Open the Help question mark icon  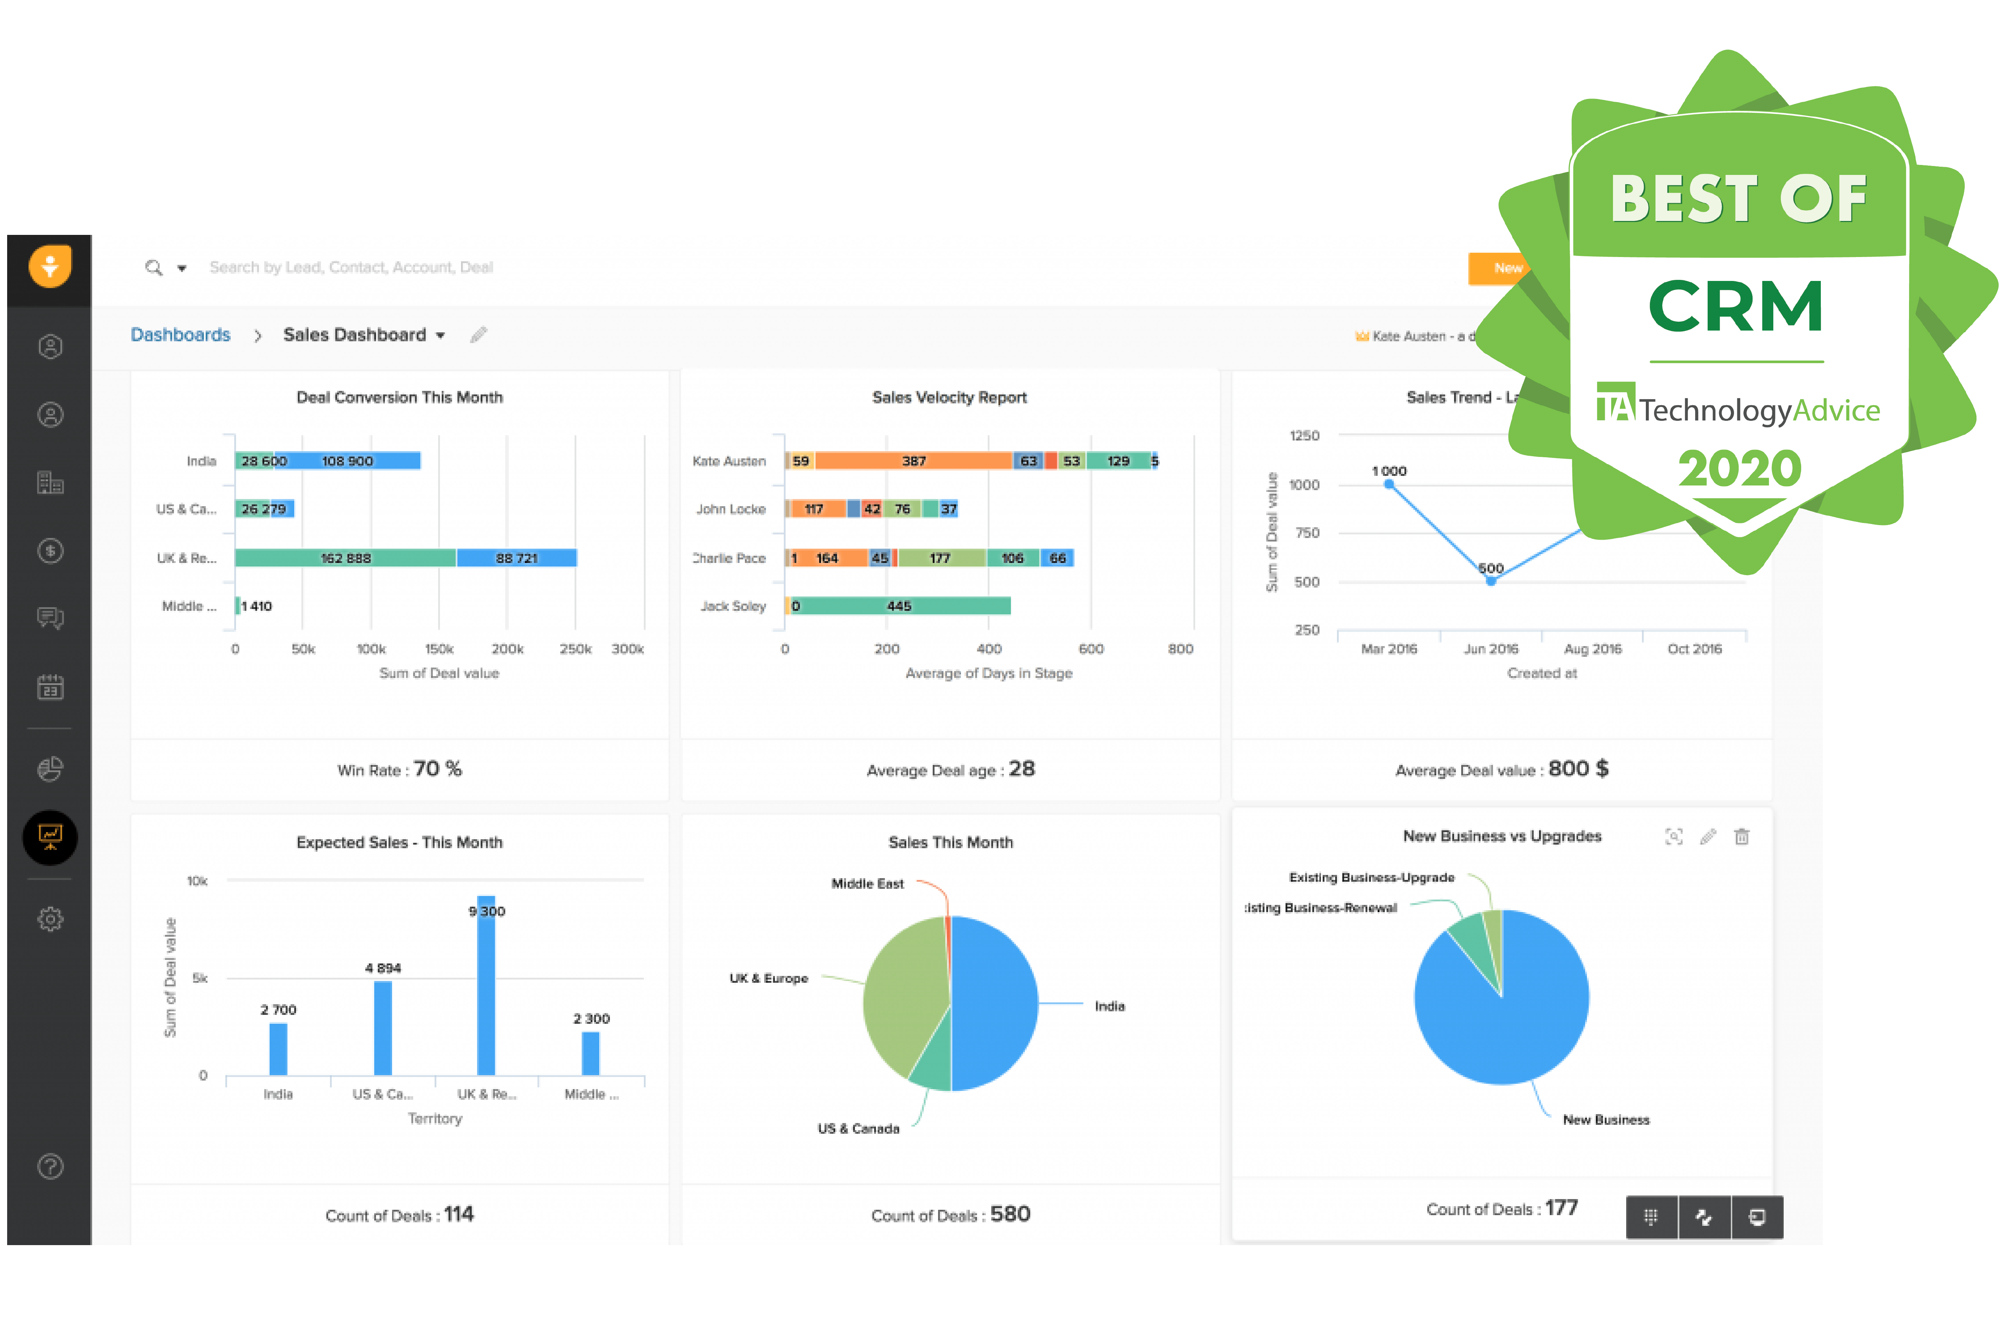pyautogui.click(x=50, y=1167)
